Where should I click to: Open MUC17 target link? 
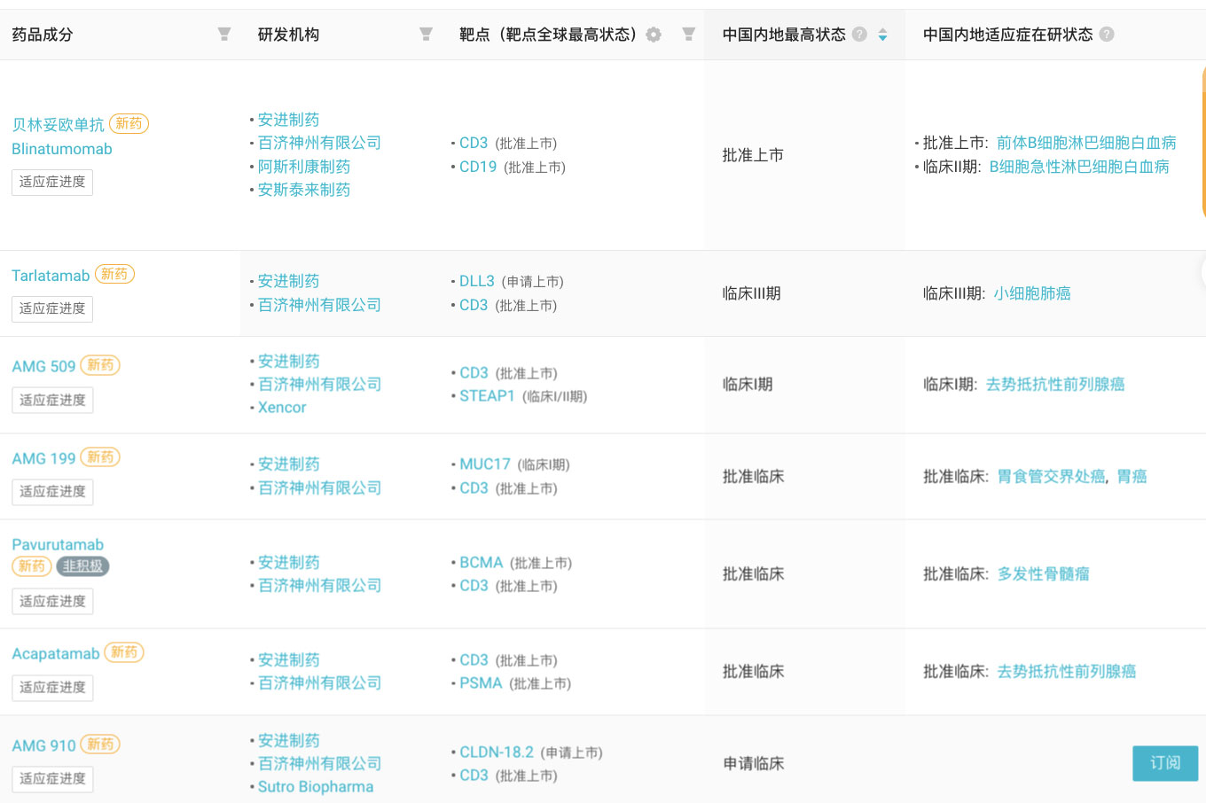(x=485, y=464)
